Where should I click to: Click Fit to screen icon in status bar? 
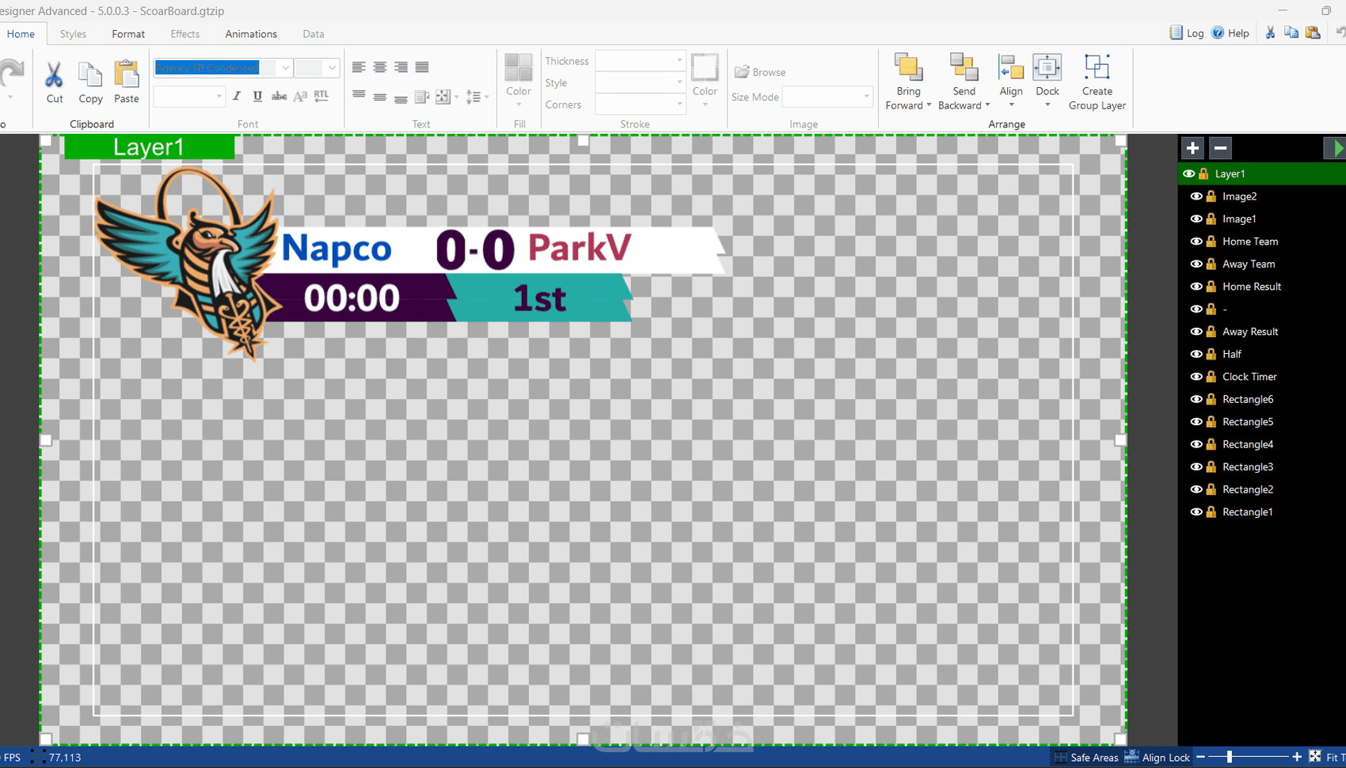pos(1315,757)
